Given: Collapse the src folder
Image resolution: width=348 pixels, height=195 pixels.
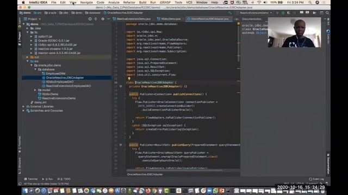Looking at the screenshot, I should tap(28, 61).
